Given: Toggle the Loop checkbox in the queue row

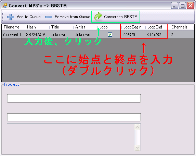Looking at the screenshot, I should (110, 35).
